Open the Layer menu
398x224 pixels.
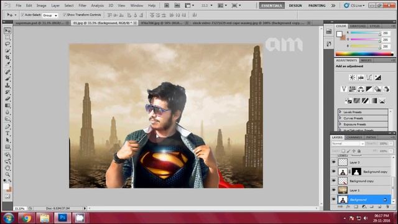pyautogui.click(x=55, y=6)
